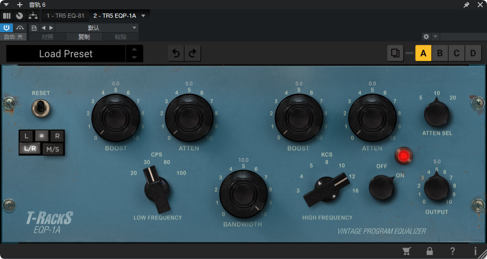Click the copy A/B settings icon
This screenshot has height=259, width=487.
tap(395, 53)
